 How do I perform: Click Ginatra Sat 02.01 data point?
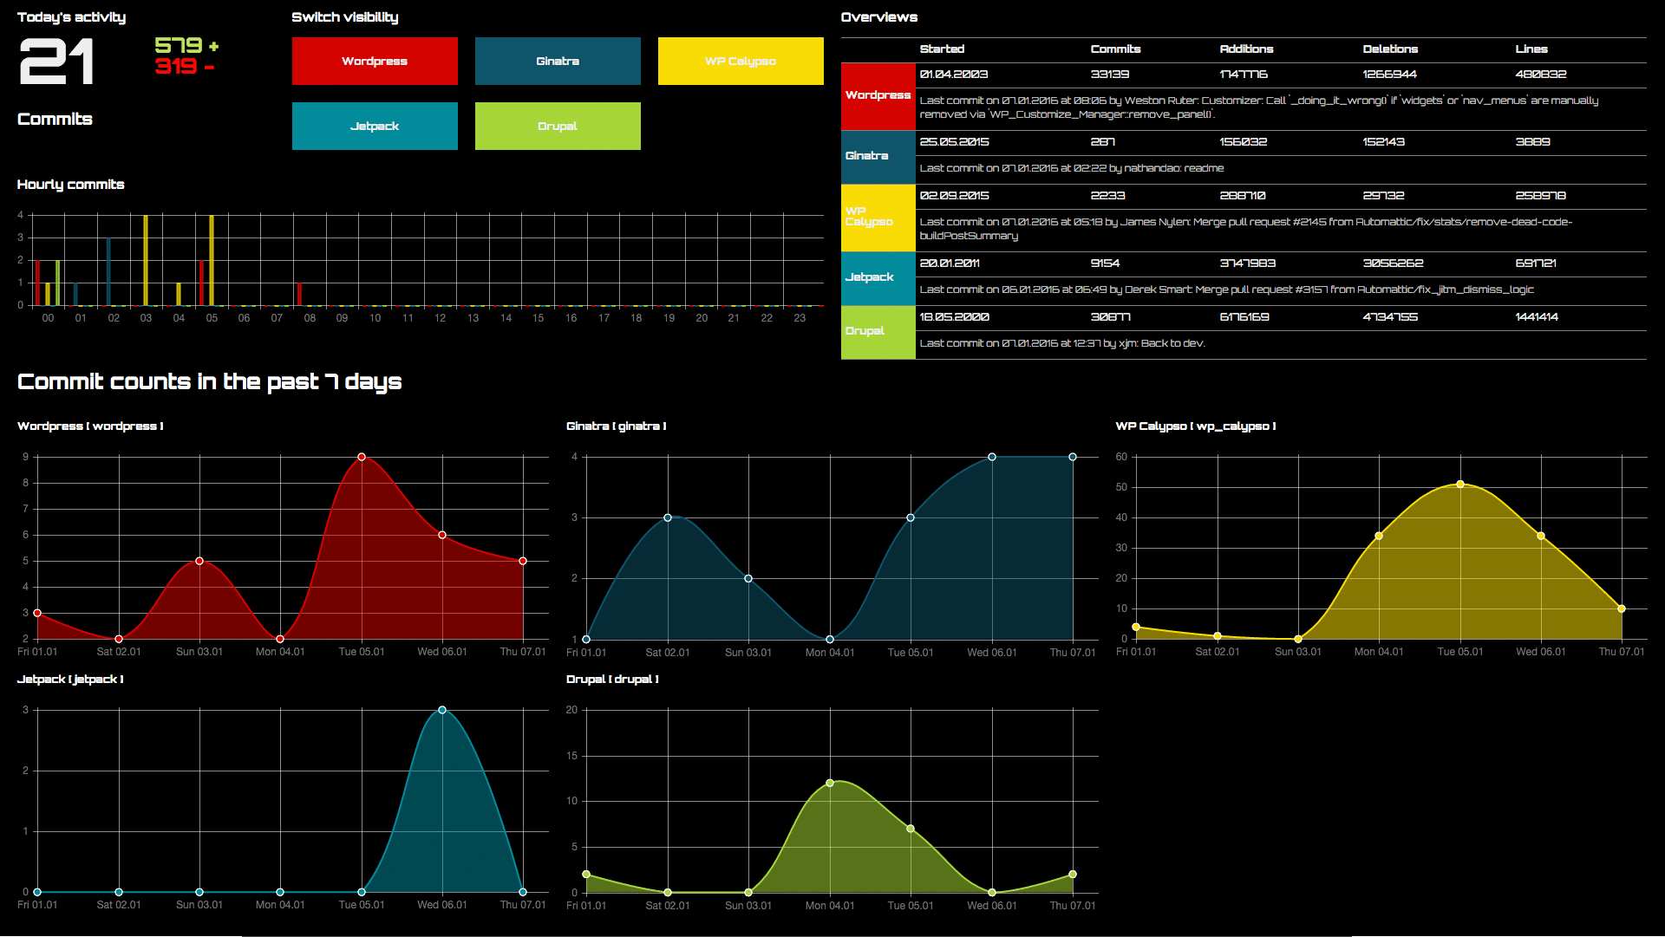coord(668,517)
